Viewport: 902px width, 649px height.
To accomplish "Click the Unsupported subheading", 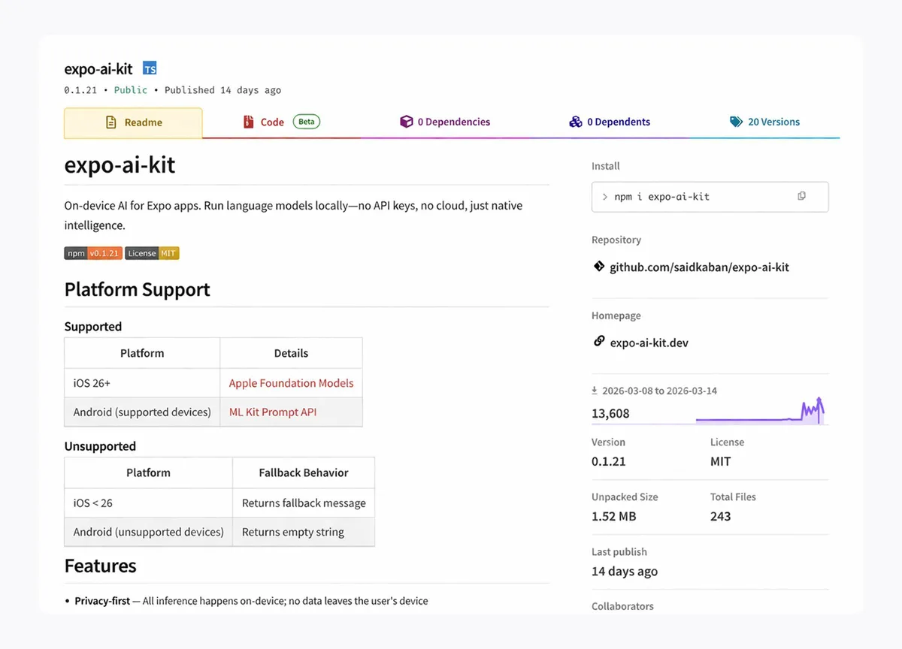I will pos(100,446).
